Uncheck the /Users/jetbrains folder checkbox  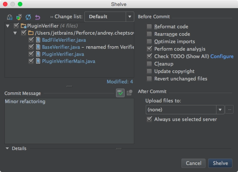(x=24, y=33)
